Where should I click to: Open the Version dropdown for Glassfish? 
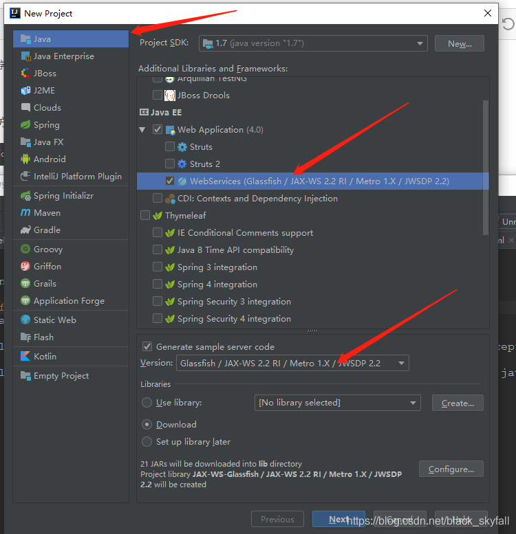292,363
